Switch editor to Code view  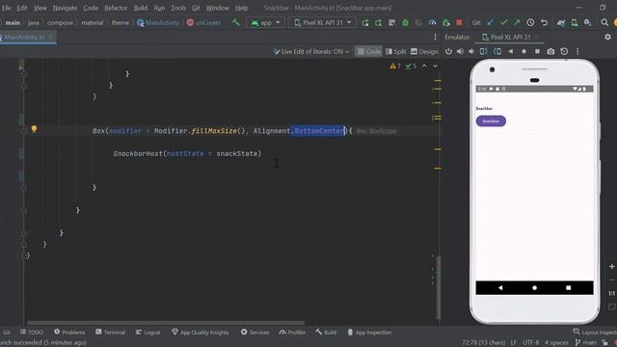coord(368,51)
